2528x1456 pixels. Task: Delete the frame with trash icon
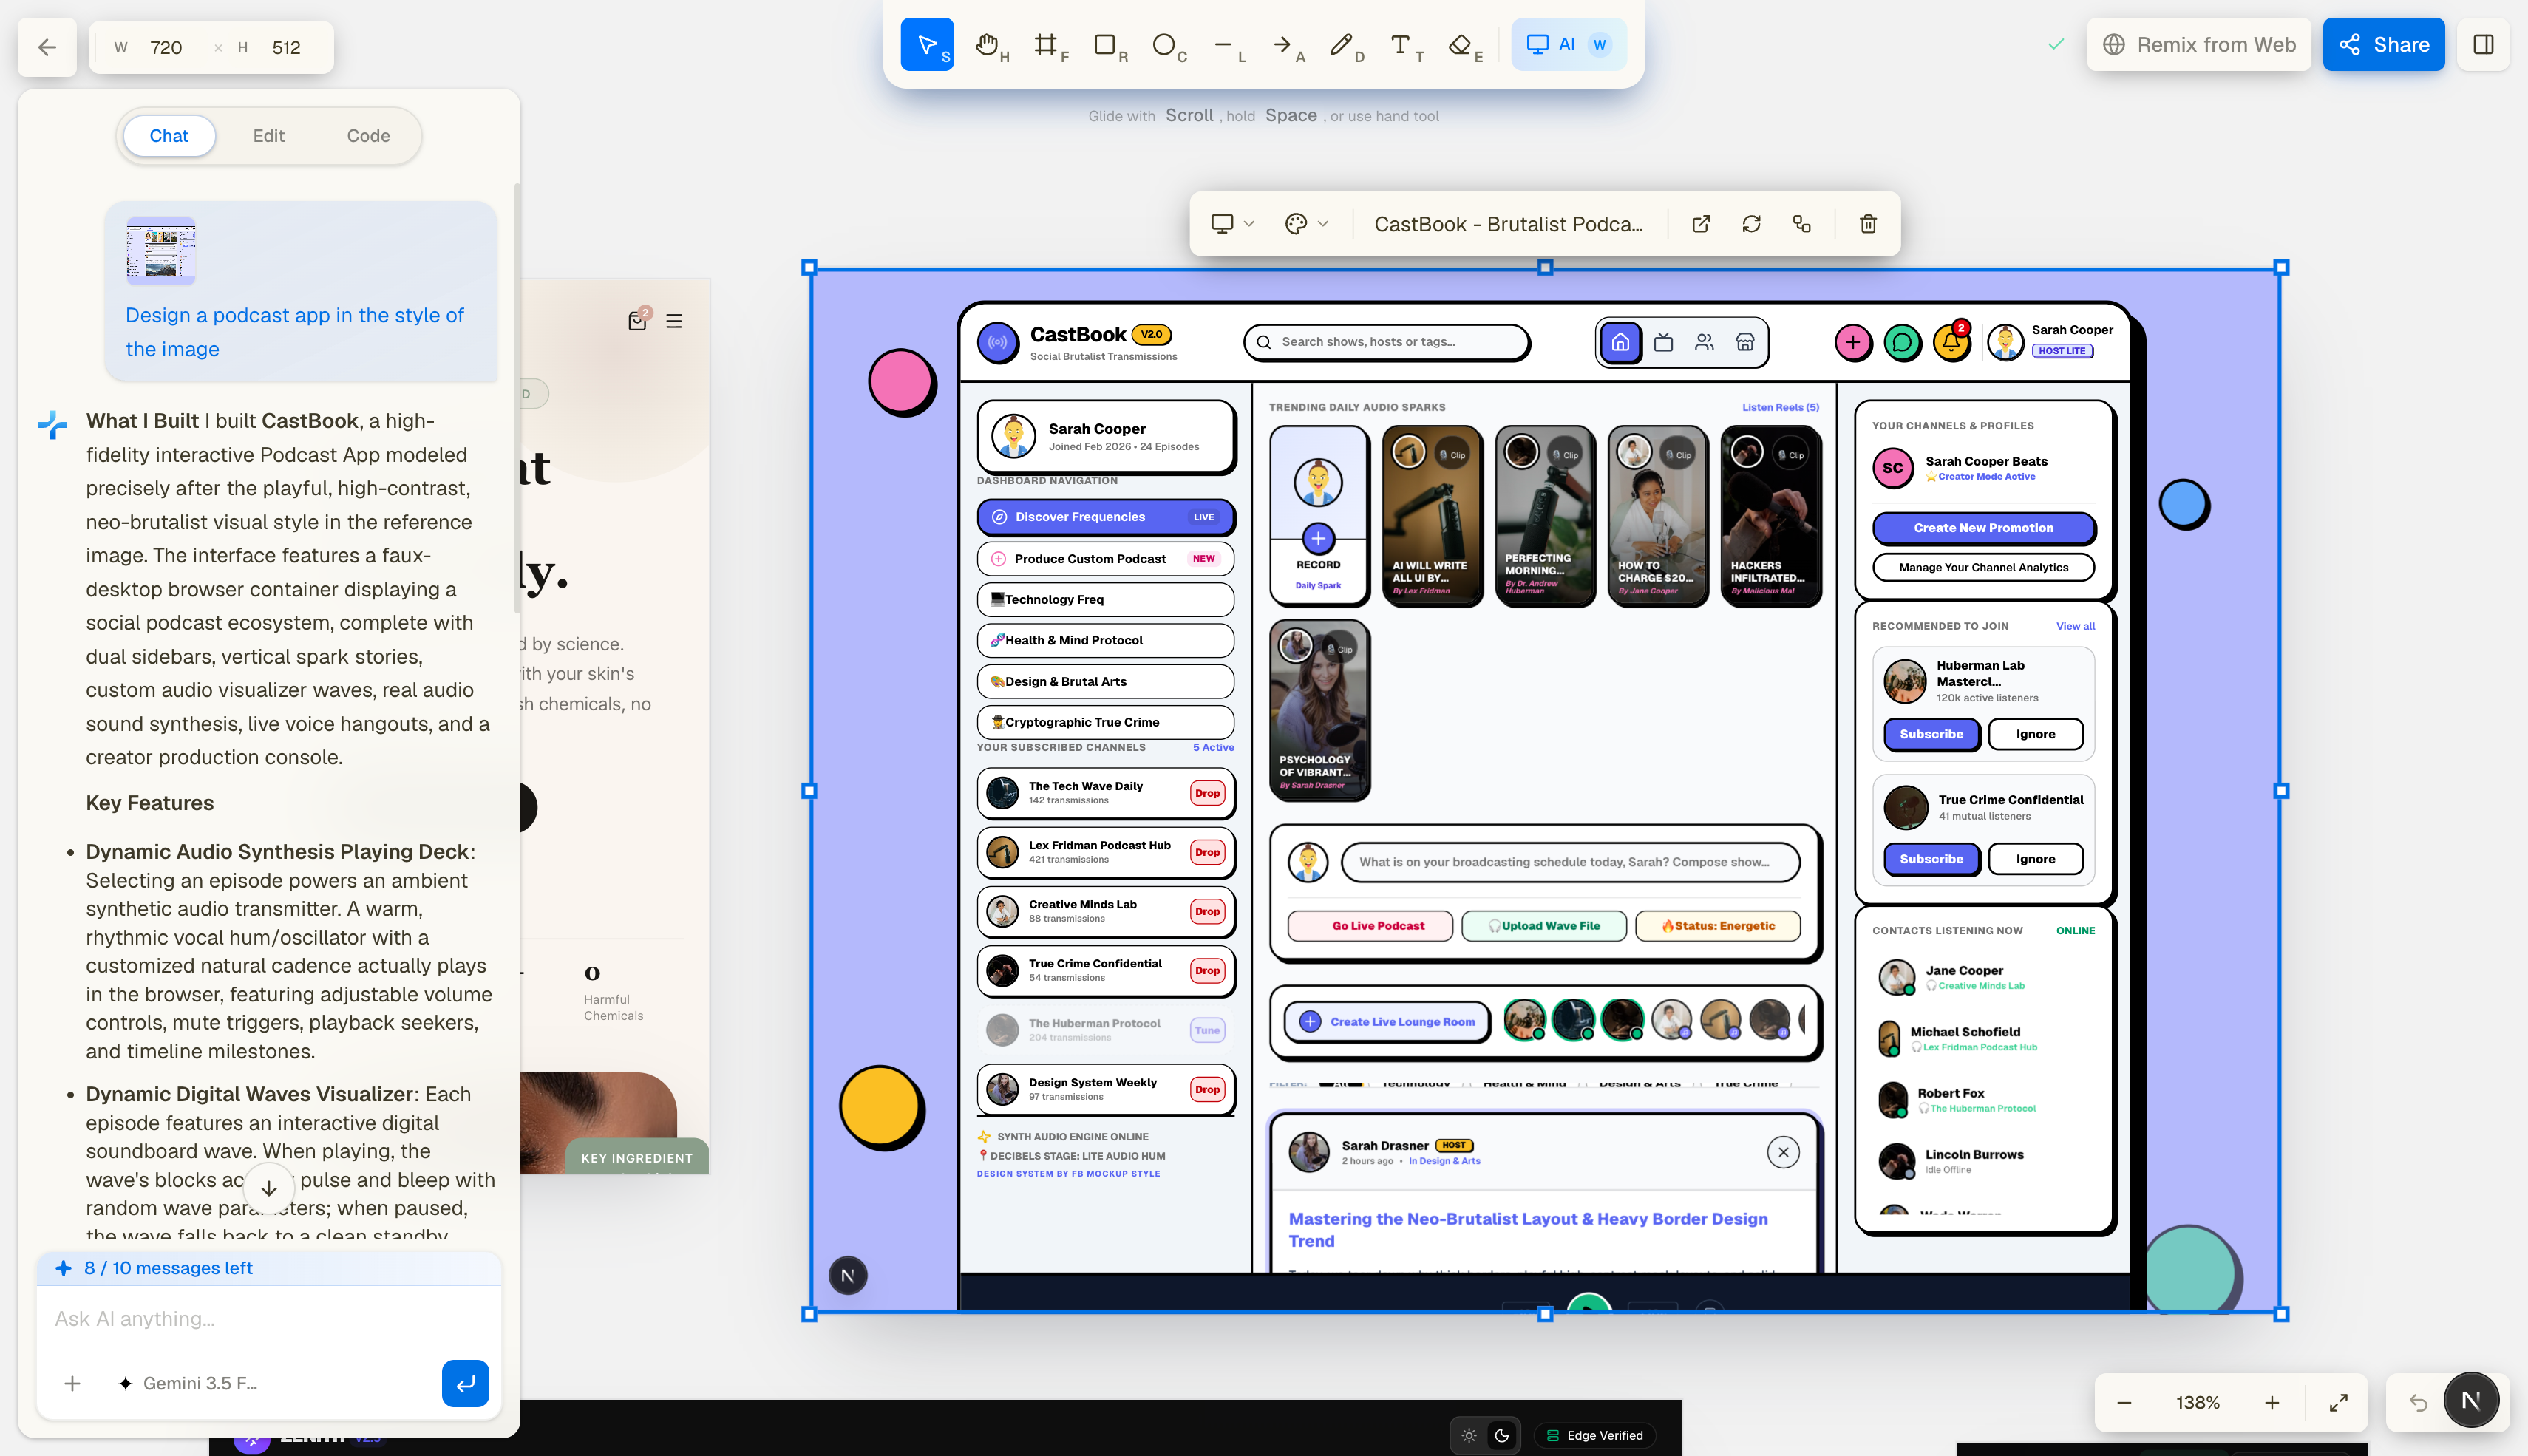click(x=1867, y=224)
